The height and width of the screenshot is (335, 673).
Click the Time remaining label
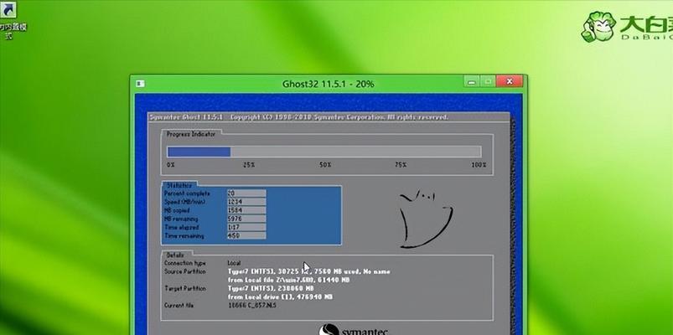[x=184, y=236]
